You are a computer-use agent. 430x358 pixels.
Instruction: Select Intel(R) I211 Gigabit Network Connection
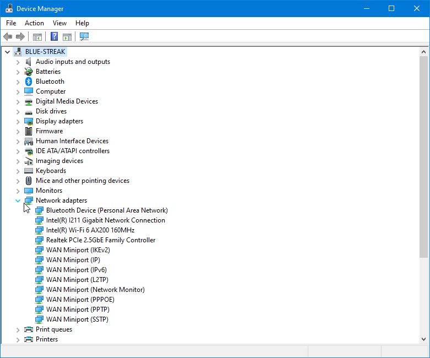tap(106, 220)
